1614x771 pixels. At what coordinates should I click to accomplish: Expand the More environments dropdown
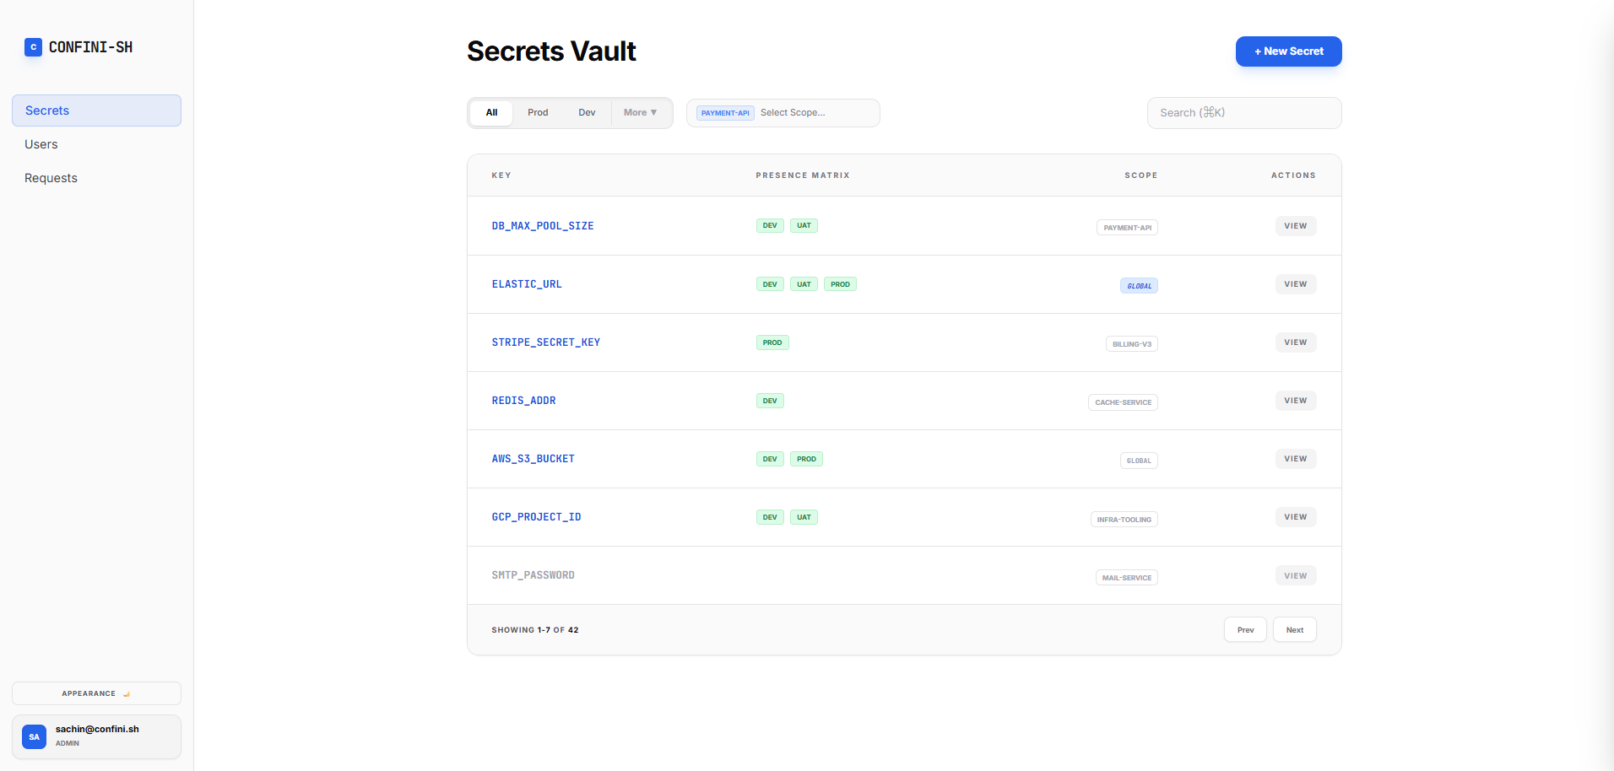(x=640, y=113)
